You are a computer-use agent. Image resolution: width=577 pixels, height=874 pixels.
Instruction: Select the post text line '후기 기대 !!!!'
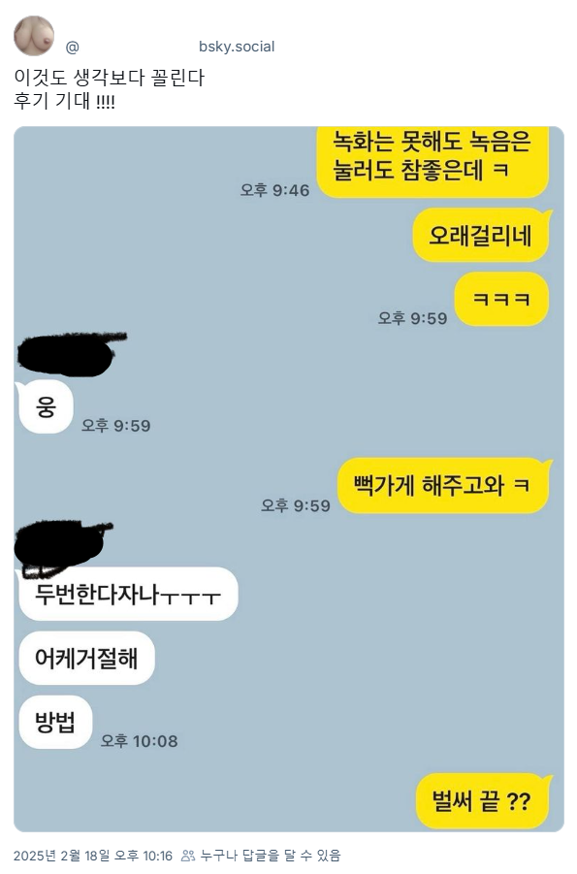[x=64, y=101]
